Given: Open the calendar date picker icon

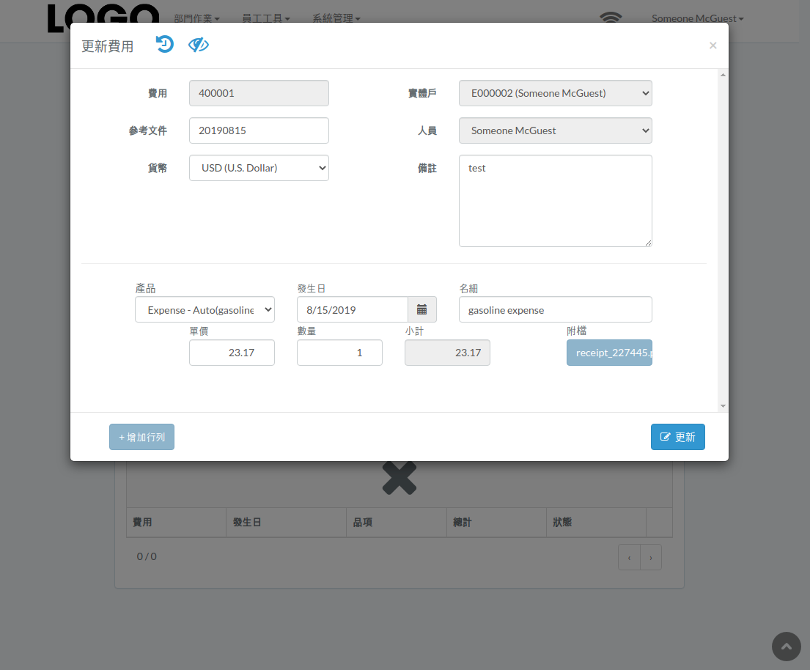Looking at the screenshot, I should [x=422, y=309].
